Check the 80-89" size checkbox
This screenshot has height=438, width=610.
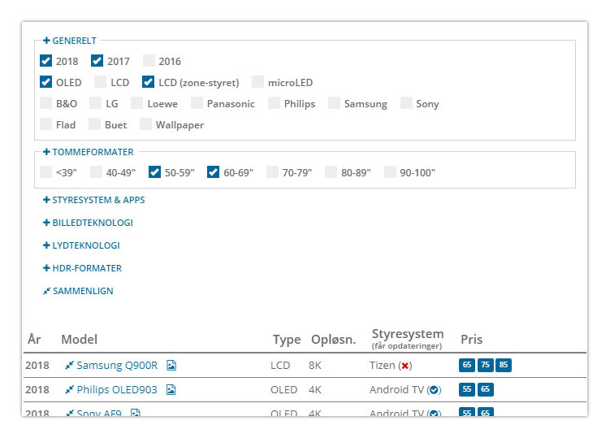(x=331, y=171)
